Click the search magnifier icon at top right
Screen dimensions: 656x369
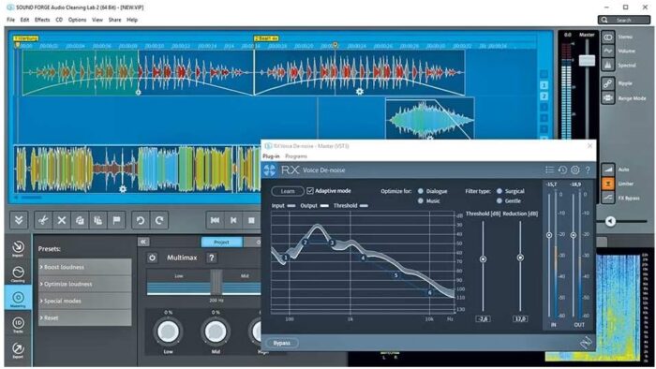click(604, 20)
